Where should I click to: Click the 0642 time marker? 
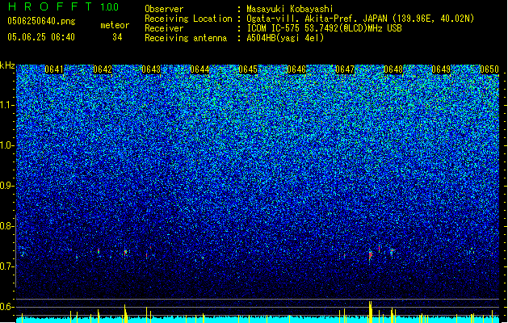click(103, 69)
